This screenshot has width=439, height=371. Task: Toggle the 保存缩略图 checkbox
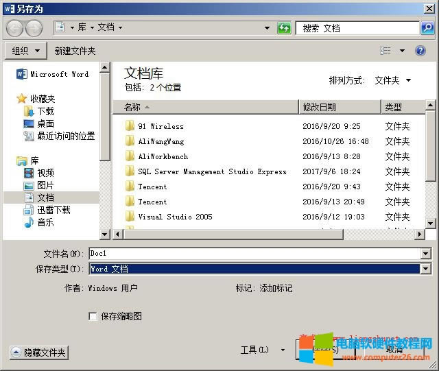(93, 316)
